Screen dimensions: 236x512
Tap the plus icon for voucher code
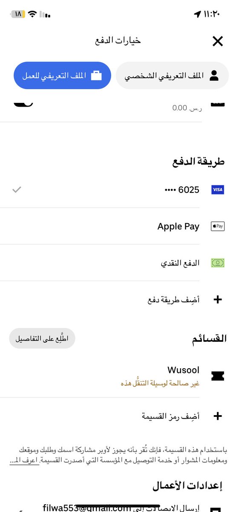[218, 416]
